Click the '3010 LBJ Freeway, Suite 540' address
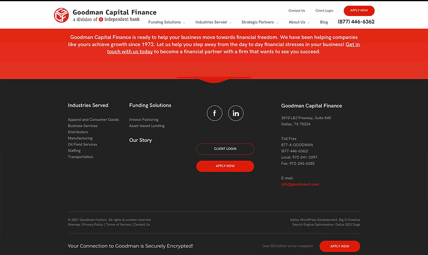The height and width of the screenshot is (255, 428). click(x=306, y=118)
